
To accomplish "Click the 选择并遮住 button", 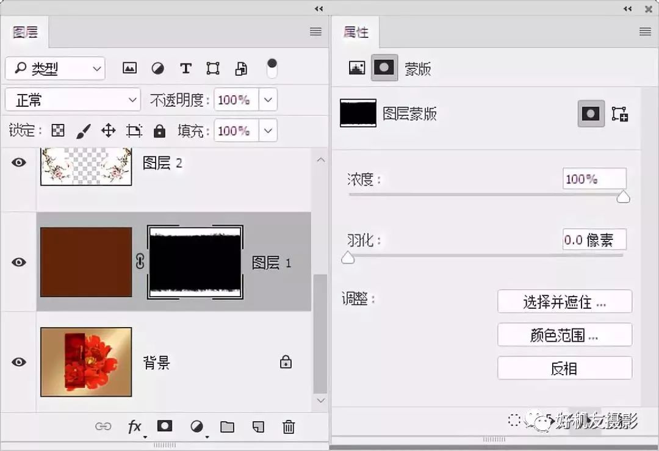I will 564,301.
